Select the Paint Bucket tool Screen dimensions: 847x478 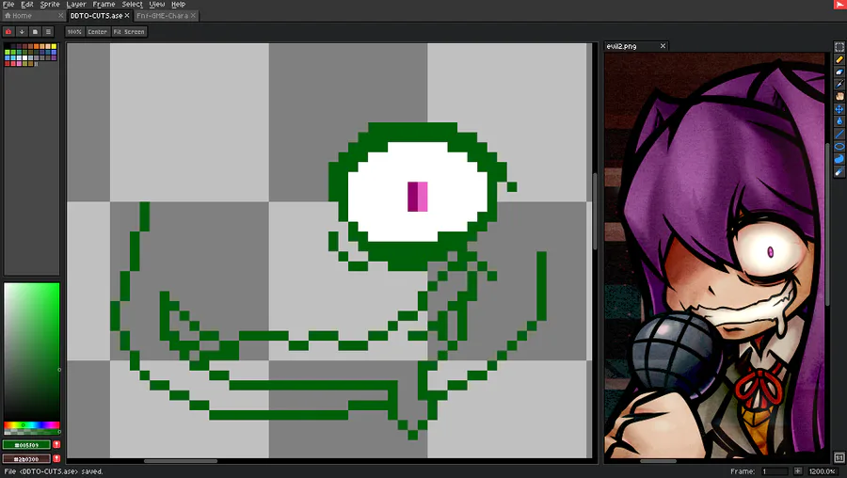(839, 121)
